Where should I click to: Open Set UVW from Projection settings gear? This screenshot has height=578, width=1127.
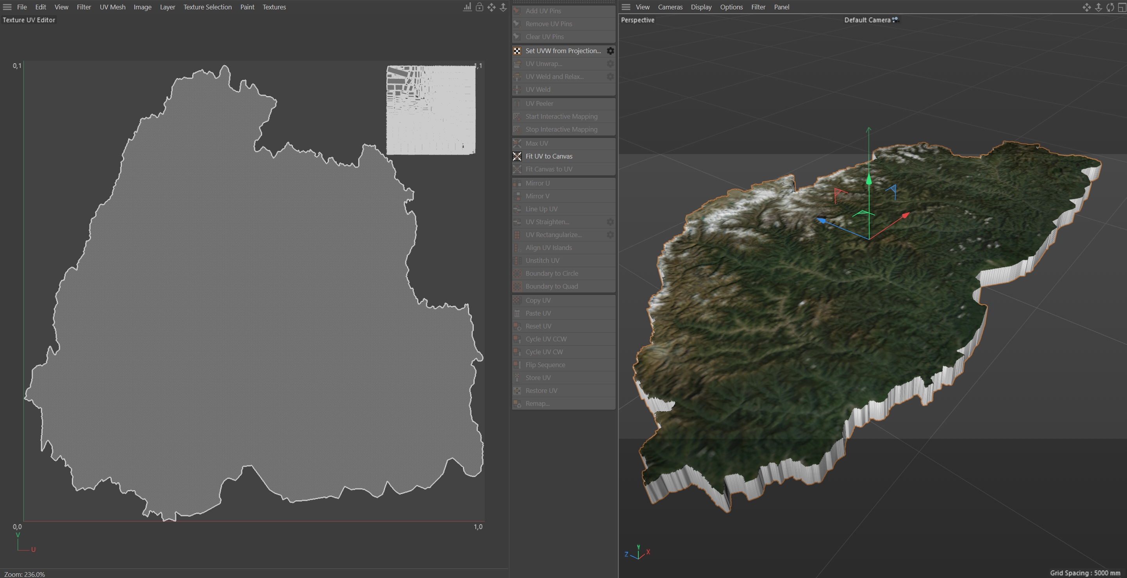pyautogui.click(x=610, y=51)
